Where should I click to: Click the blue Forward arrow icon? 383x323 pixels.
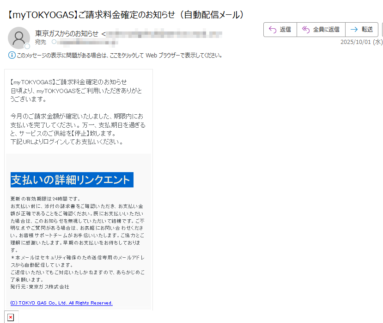click(x=353, y=29)
